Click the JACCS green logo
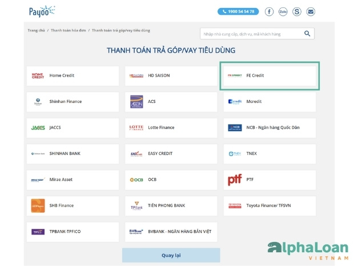Screen dimensions: 354x266 point(38,128)
